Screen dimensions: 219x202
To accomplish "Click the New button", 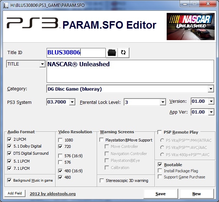I will pos(196,194).
